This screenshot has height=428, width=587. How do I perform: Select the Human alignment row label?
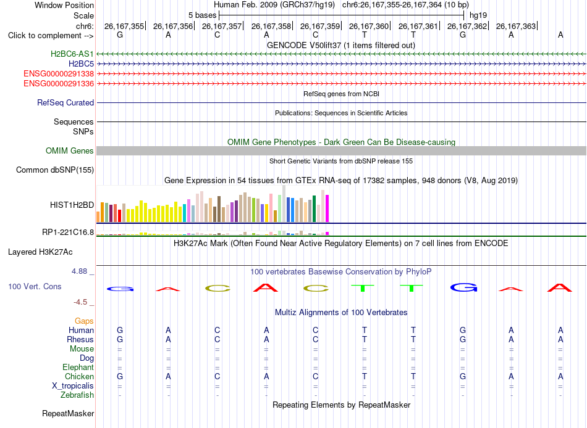pyautogui.click(x=81, y=330)
